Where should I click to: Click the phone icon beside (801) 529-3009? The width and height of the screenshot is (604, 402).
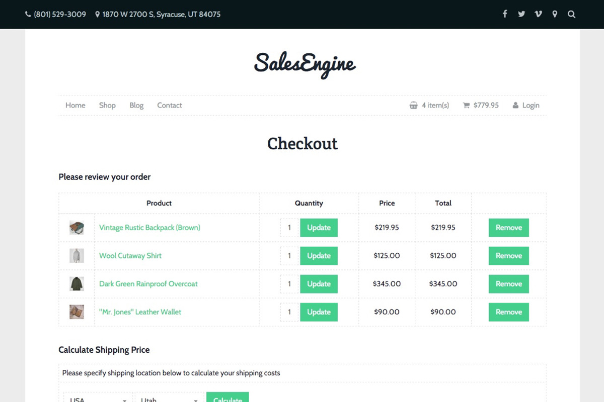(28, 15)
